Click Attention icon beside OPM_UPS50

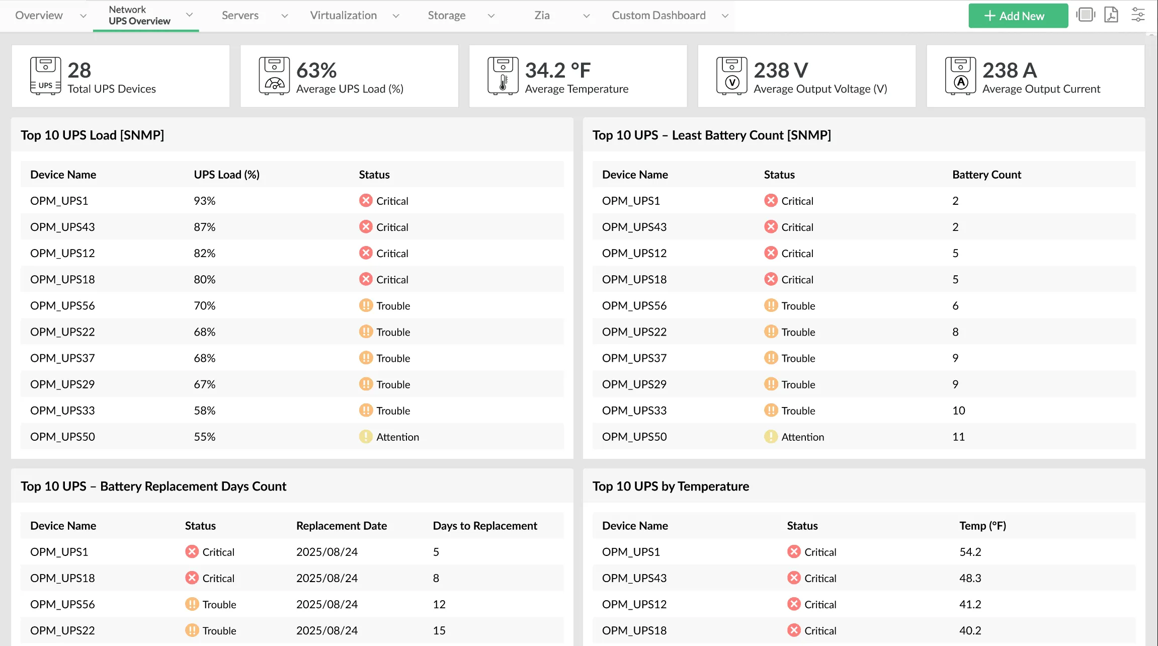[366, 437]
